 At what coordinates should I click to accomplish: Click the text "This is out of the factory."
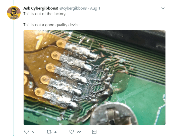45,14
